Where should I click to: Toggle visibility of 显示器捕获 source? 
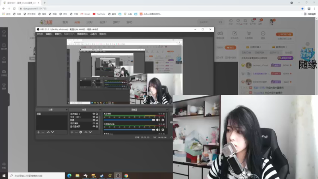[x=94, y=126]
